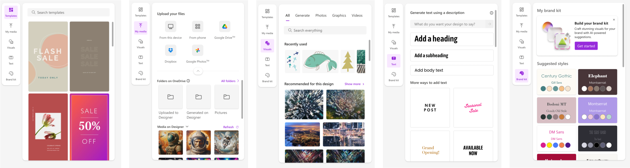Open the Pictures folder
Viewport: 630px width, 168px height.
227,97
